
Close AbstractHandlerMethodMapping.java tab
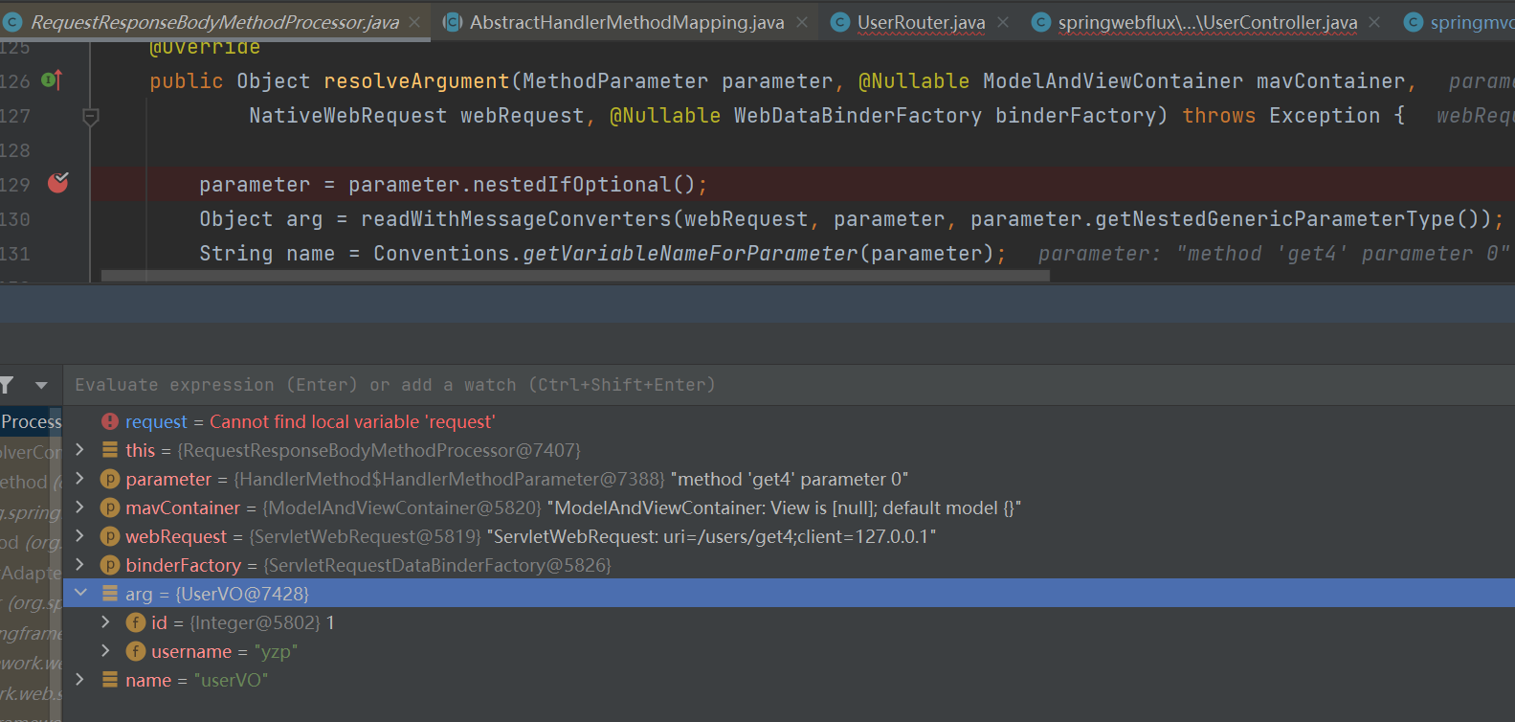(x=802, y=22)
